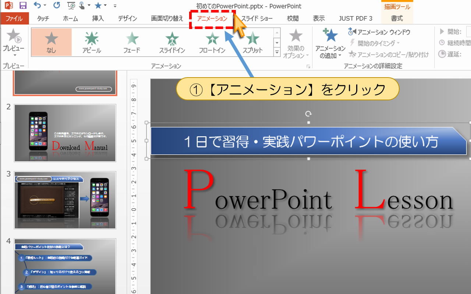Select slide 2 Download Manual thumbnail
Image resolution: width=471 pixels, height=294 pixels.
coord(65,133)
